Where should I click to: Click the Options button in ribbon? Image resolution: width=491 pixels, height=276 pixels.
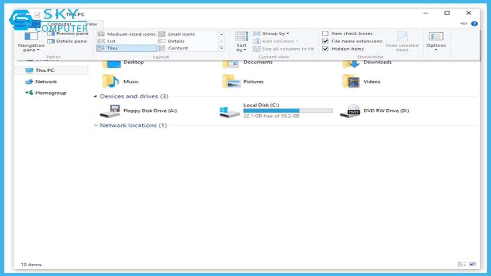coord(436,41)
